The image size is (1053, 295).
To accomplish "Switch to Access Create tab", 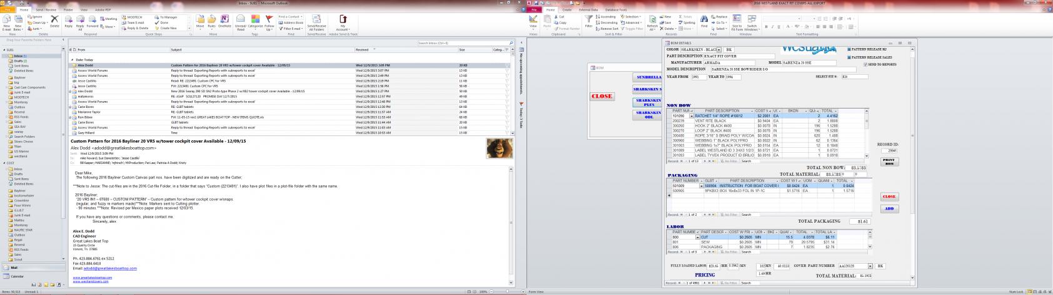I will tap(567, 10).
